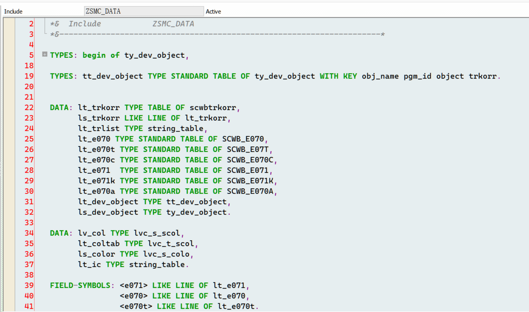The height and width of the screenshot is (312, 529).
Task: Click the Include name field ZSMC_DATA
Action: (x=144, y=11)
